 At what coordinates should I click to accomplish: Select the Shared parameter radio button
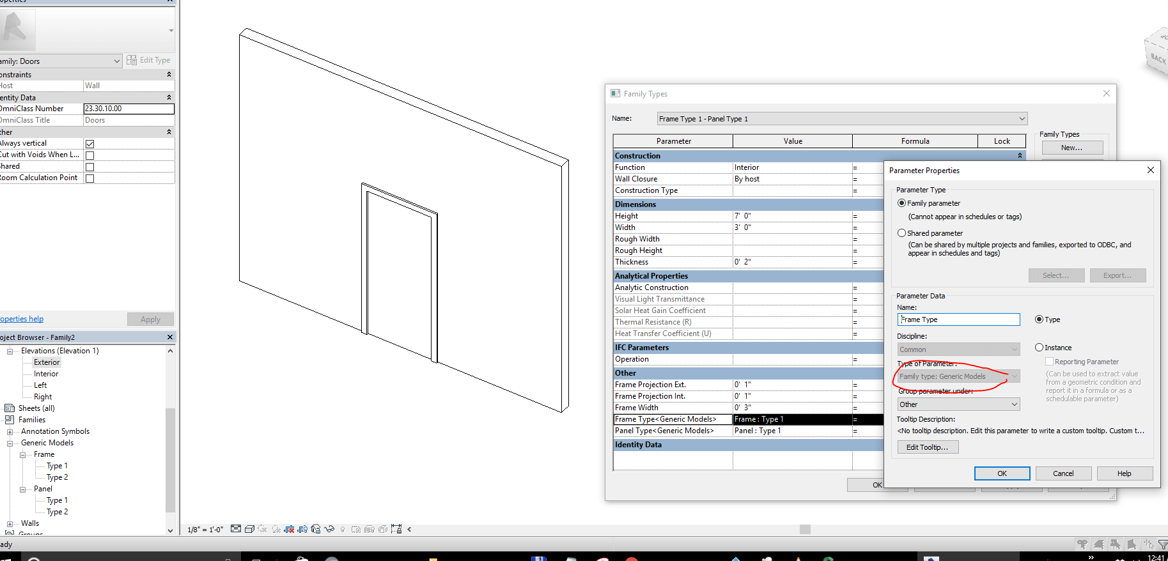[x=902, y=233]
